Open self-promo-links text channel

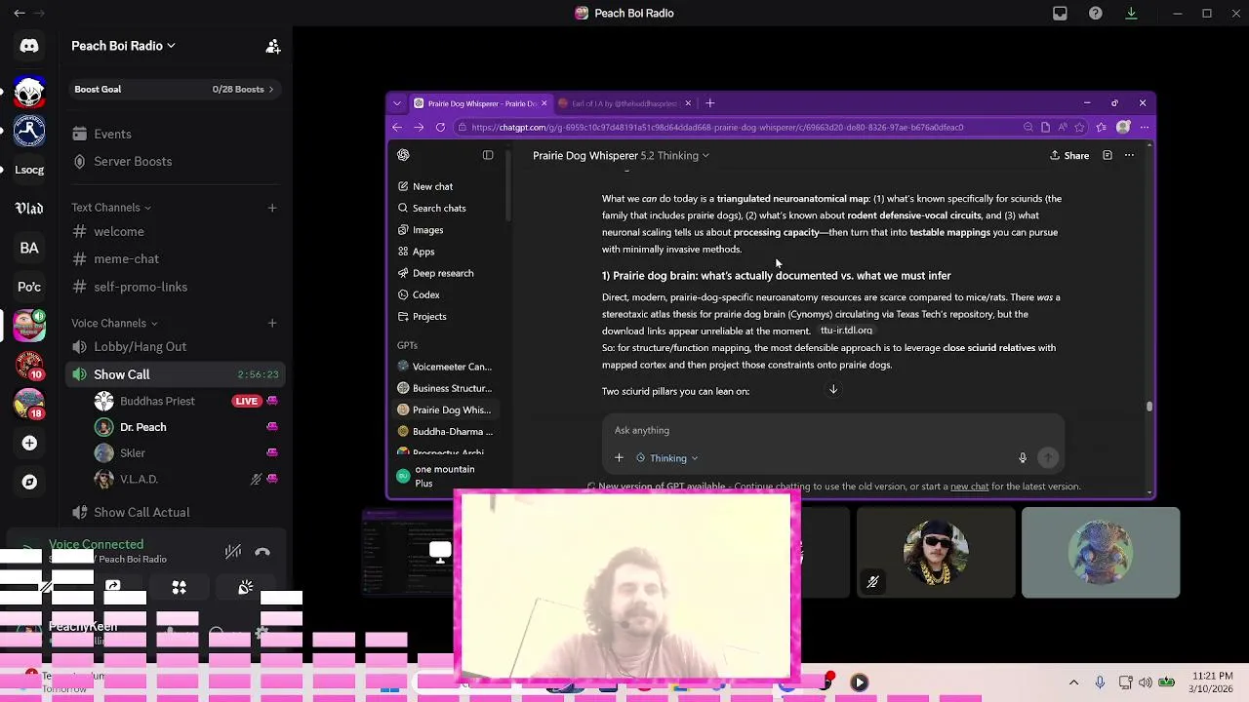point(141,287)
